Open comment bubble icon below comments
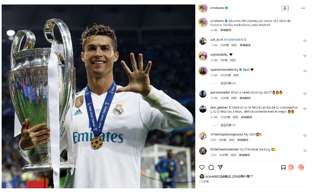Image resolution: width=320 pixels, height=192 pixels. (x=211, y=167)
